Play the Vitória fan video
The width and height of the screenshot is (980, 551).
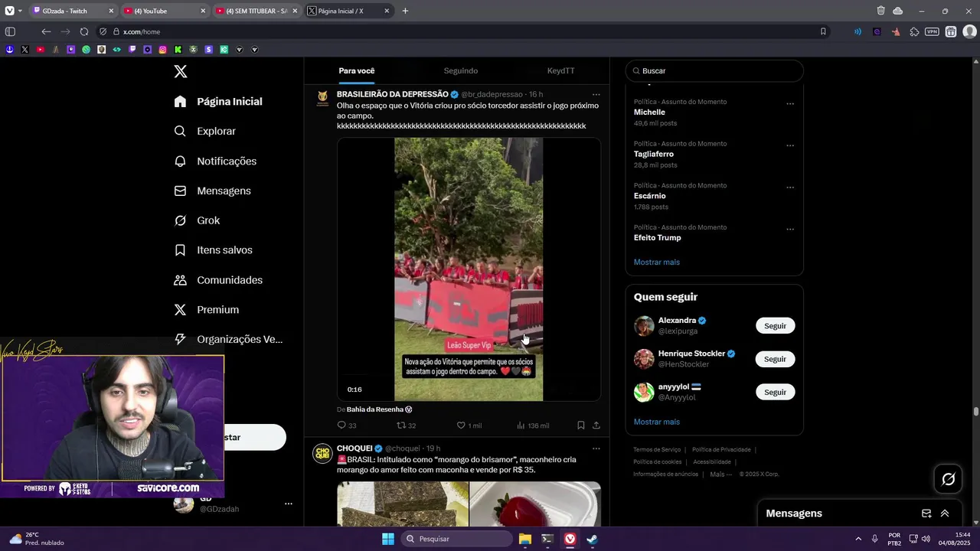(469, 269)
